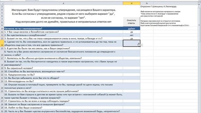
Task: Select column H header
Action: [x=132, y=3]
